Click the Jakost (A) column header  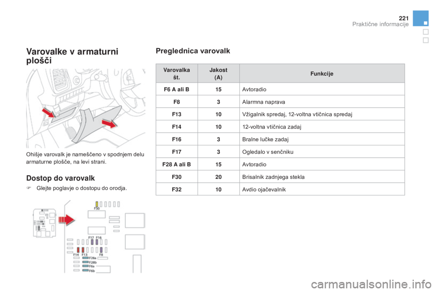point(218,73)
